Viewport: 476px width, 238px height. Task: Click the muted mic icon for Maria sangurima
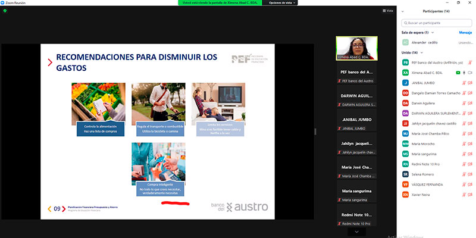click(464, 154)
